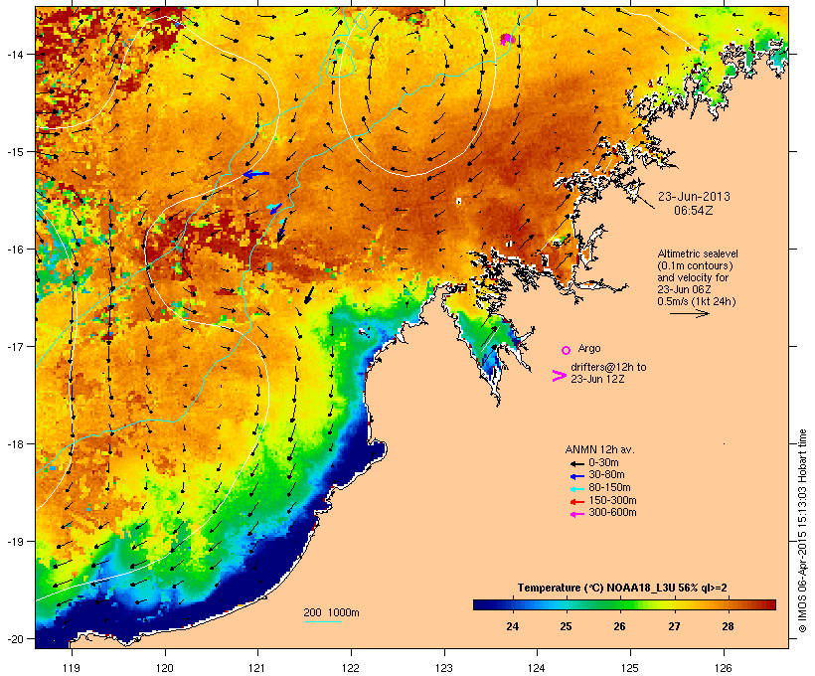Viewport: 815px width, 676px height.
Task: Click the magenta drifters arrowhead legend symbol
Action: point(559,376)
